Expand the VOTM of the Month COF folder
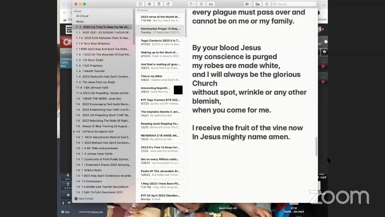This screenshot has height=217, width=385. point(74,132)
